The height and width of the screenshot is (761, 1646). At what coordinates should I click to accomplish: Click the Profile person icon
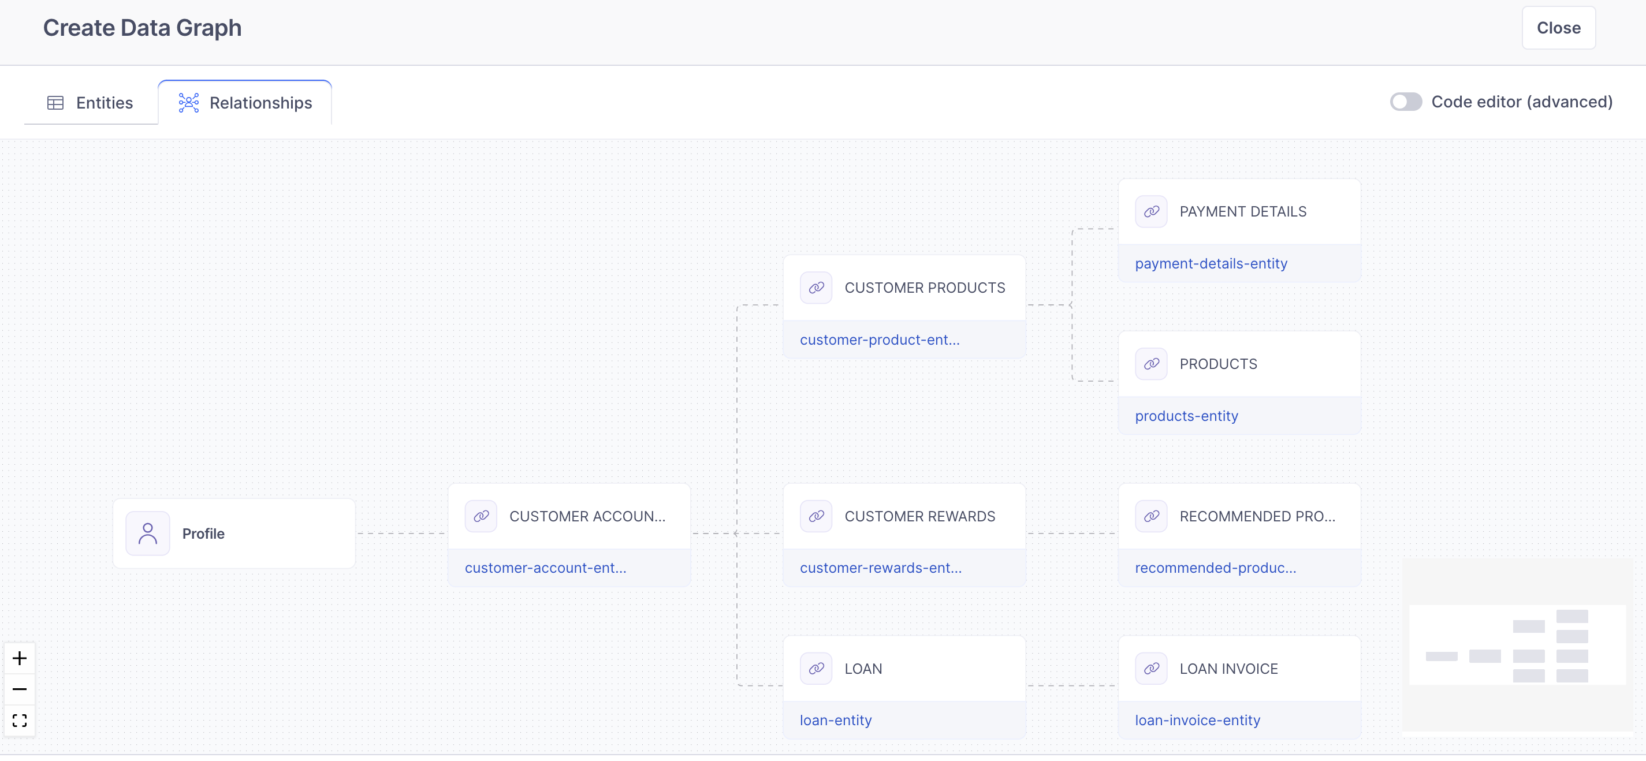click(148, 534)
